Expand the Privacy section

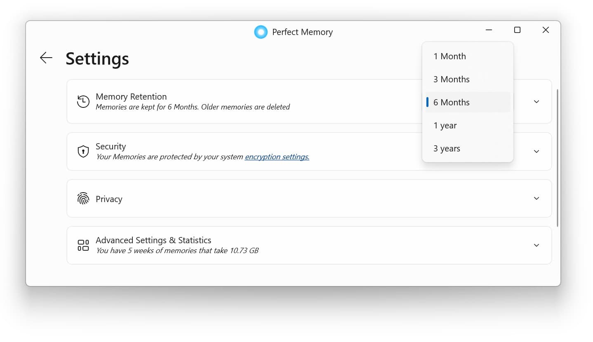coord(537,198)
